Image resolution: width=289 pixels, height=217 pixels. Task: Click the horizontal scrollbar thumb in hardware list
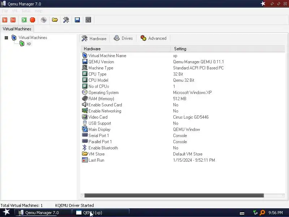pyautogui.click(x=174, y=195)
